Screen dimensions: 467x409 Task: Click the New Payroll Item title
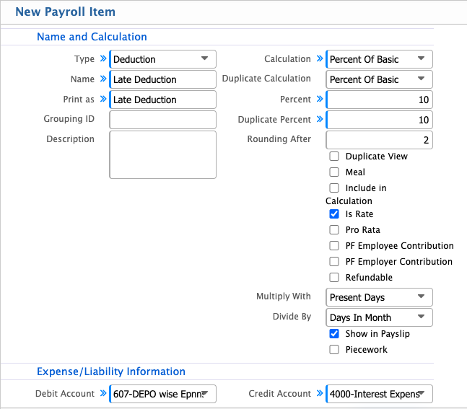click(x=65, y=12)
